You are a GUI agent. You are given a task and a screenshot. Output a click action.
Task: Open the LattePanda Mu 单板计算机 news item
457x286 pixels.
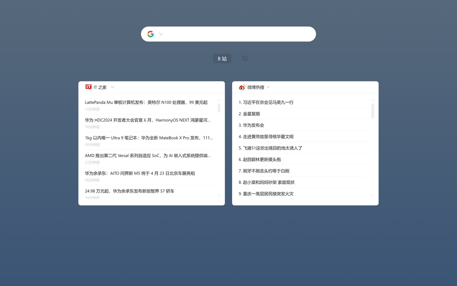[x=146, y=102]
